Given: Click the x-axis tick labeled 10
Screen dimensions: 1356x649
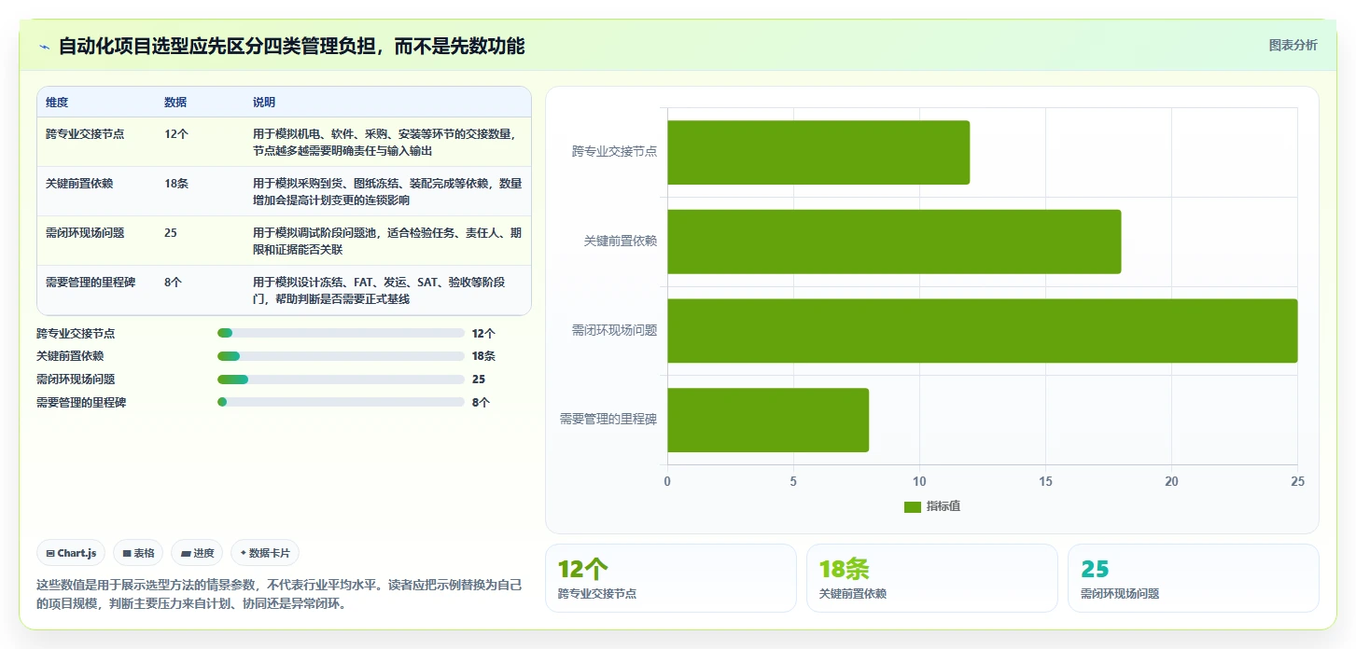Looking at the screenshot, I should 919,481.
